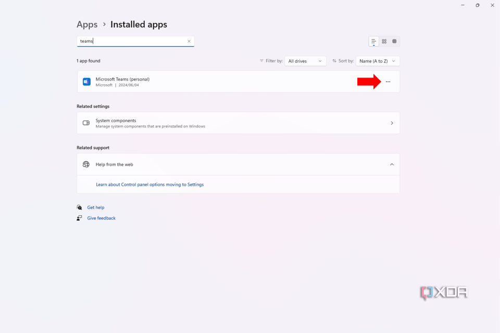The image size is (500, 333).
Task: Click the Sort by arrows icon
Action: (x=334, y=61)
